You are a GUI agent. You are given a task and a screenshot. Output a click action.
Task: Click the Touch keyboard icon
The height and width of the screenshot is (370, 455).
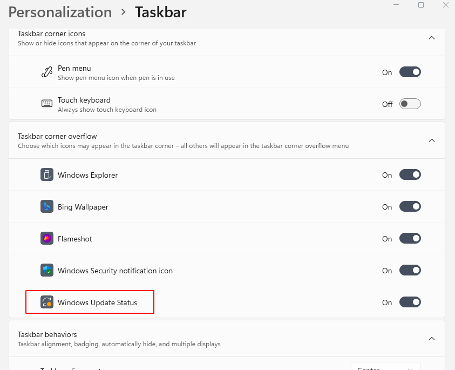[47, 103]
